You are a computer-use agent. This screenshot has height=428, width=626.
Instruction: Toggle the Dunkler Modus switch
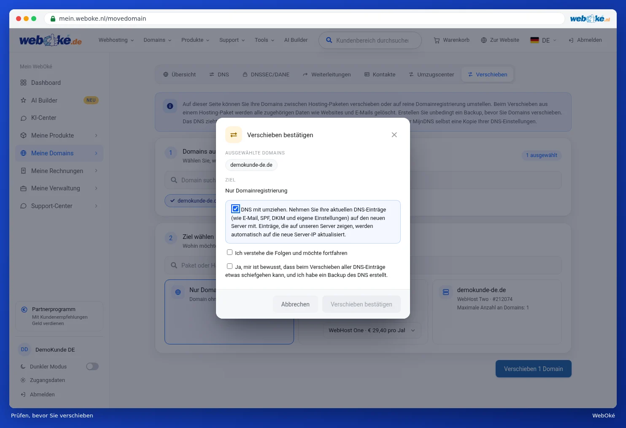(92, 366)
